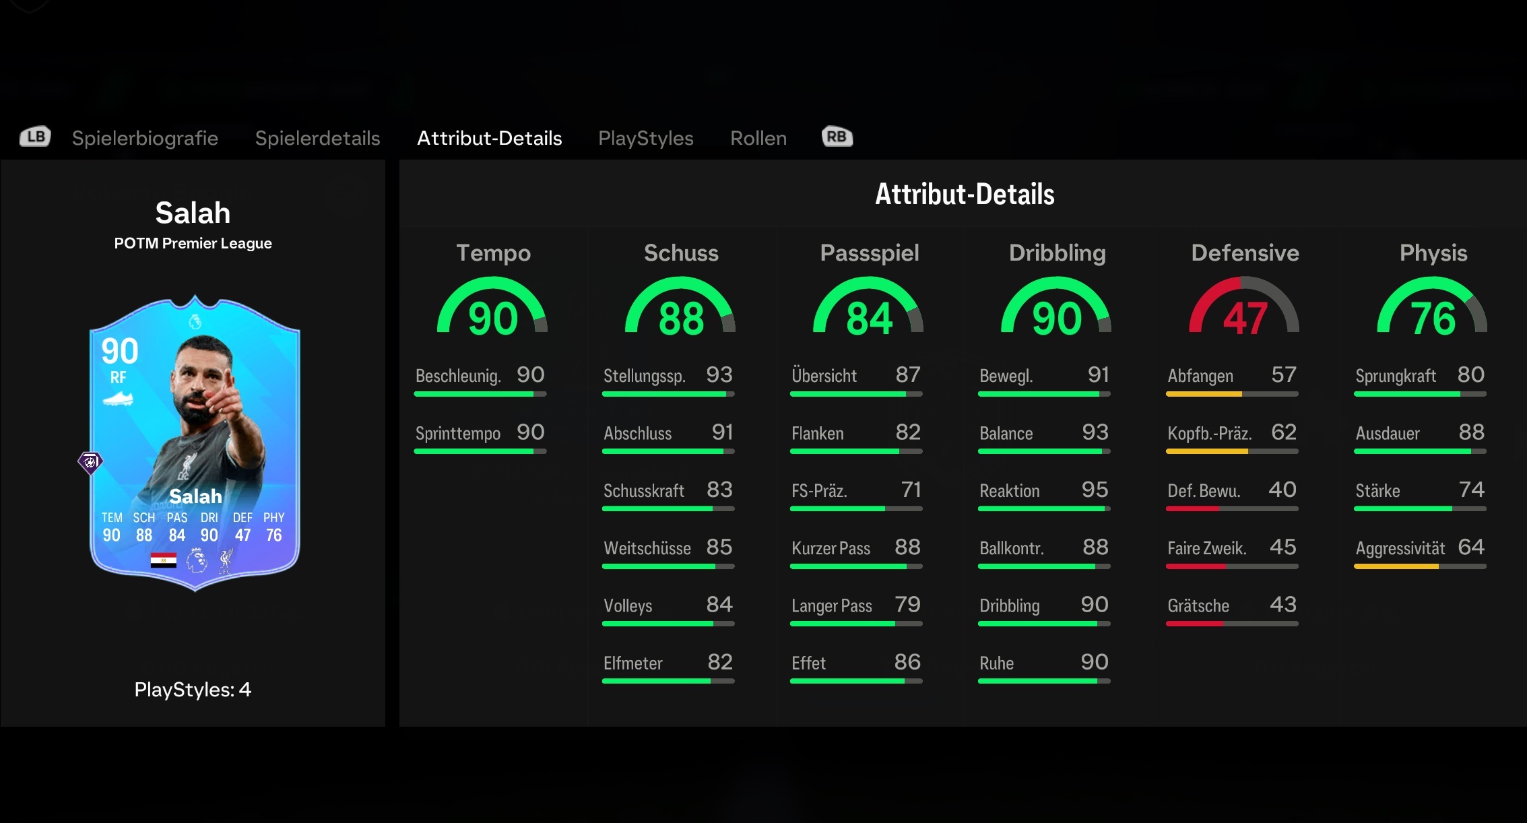The height and width of the screenshot is (823, 1527).
Task: Click the Premier League emblem at the card top
Action: point(195,322)
